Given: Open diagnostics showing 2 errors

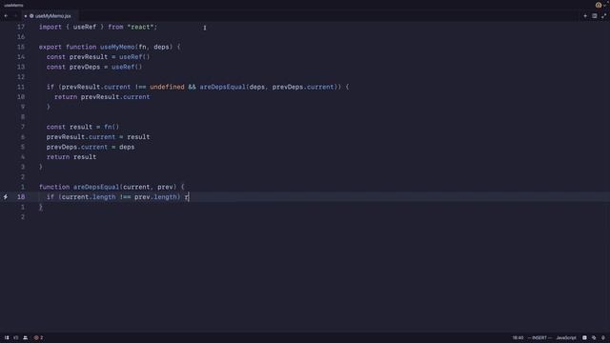Looking at the screenshot, I should click(38, 337).
